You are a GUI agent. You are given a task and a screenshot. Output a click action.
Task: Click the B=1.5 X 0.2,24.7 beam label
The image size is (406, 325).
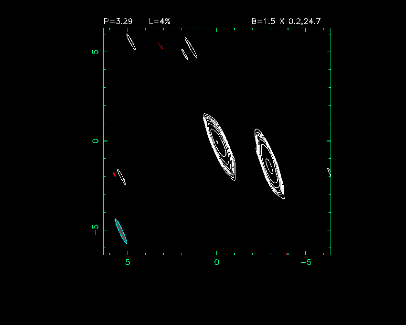[x=286, y=21]
